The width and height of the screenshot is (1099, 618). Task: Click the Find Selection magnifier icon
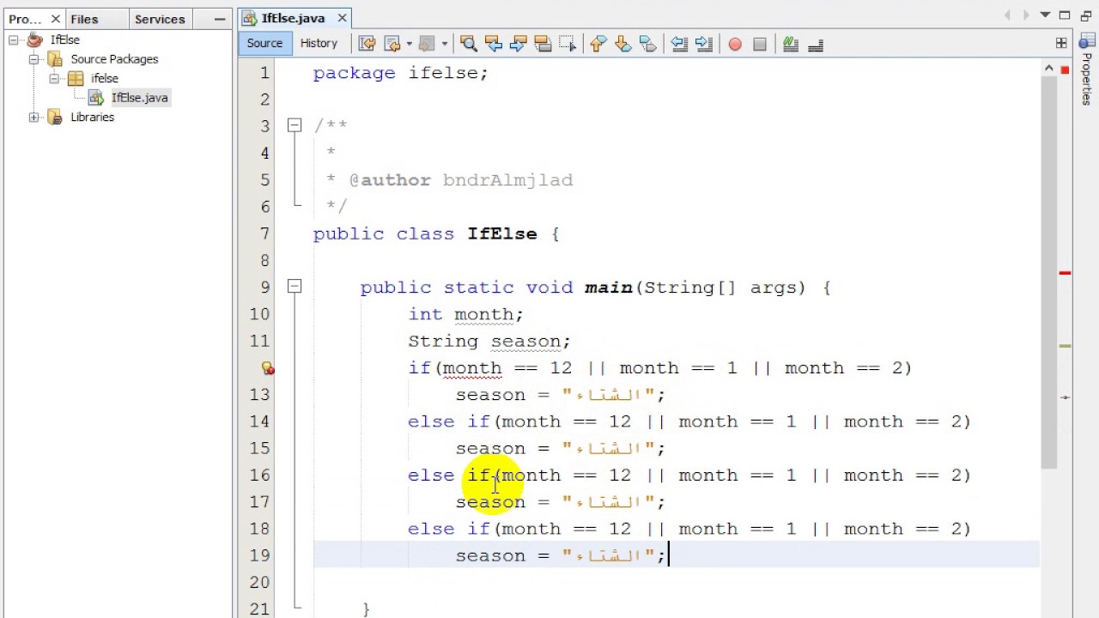468,44
